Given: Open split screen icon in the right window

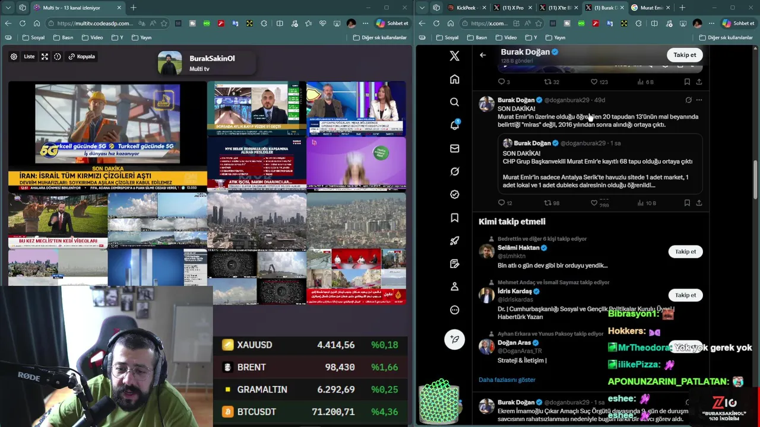Looking at the screenshot, I should click(x=654, y=23).
